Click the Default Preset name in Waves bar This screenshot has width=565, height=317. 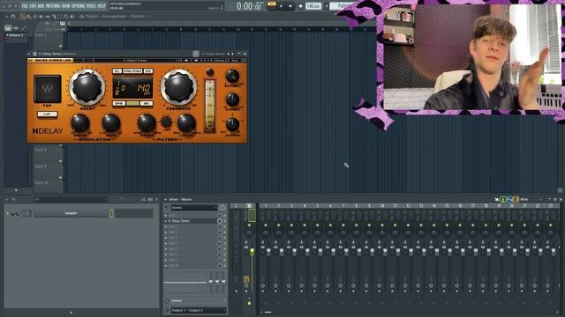[136, 61]
